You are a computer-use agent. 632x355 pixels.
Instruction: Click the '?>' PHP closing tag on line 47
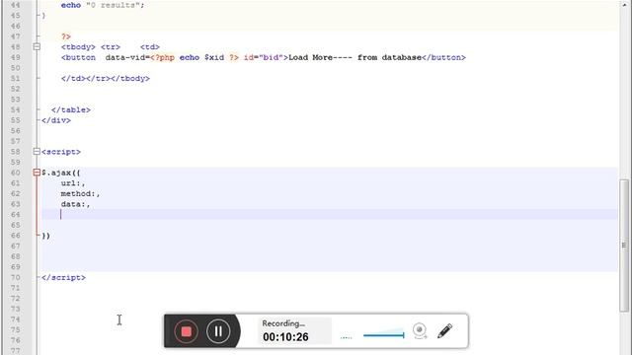pos(66,36)
